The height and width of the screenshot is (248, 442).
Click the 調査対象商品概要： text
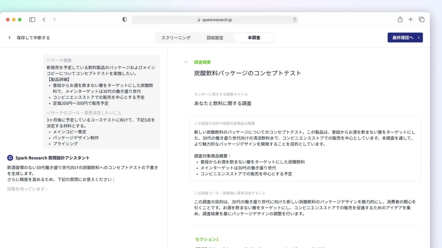pyautogui.click(x=213, y=156)
